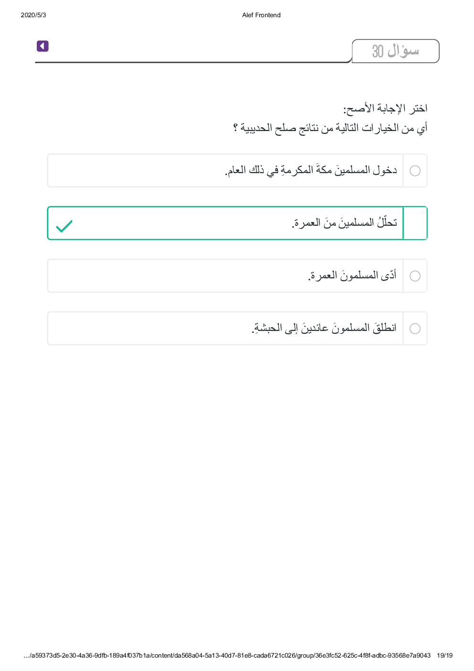Image resolution: width=474 pixels, height=671 pixels.
Task: Click the number 30 in the question label
Action: [378, 51]
